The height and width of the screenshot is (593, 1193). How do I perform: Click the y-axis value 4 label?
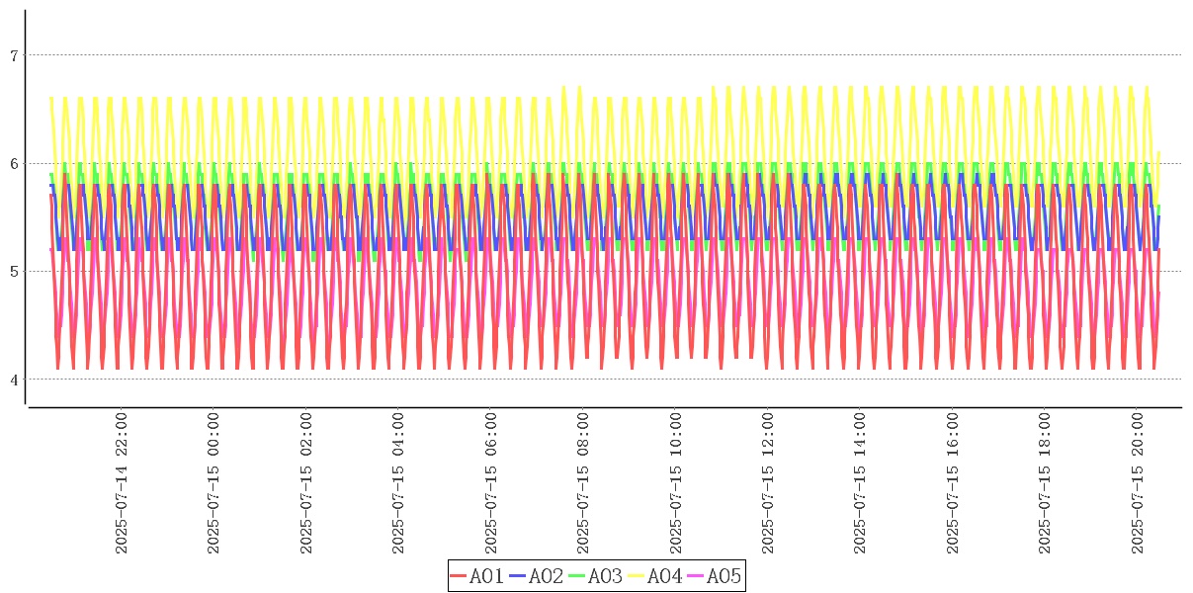pos(14,380)
